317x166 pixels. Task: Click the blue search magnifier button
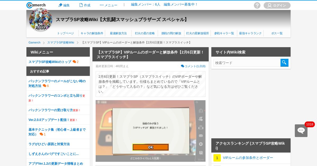tap(285, 63)
